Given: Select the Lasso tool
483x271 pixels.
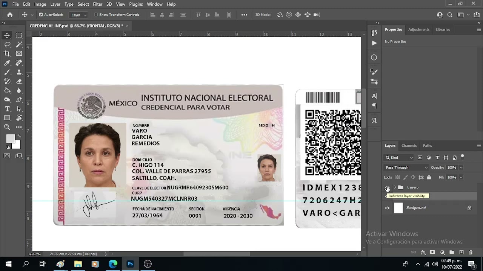Looking at the screenshot, I should pyautogui.click(x=8, y=44).
